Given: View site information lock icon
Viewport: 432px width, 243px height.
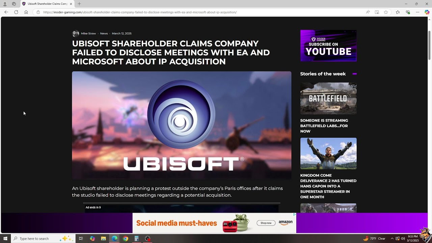Looking at the screenshot, I should pyautogui.click(x=38, y=12).
